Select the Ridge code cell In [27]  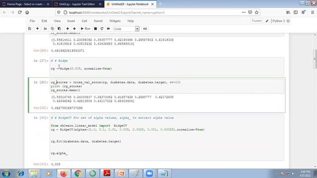click(x=167, y=67)
